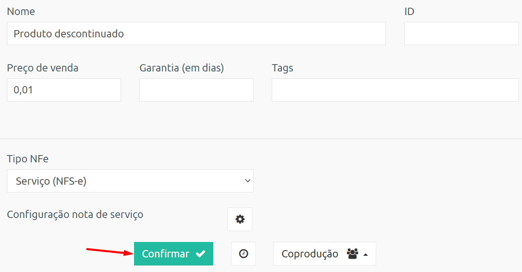The width and height of the screenshot is (522, 272).
Task: Click the Preço de venda field showing 0,01
Action: coord(64,90)
